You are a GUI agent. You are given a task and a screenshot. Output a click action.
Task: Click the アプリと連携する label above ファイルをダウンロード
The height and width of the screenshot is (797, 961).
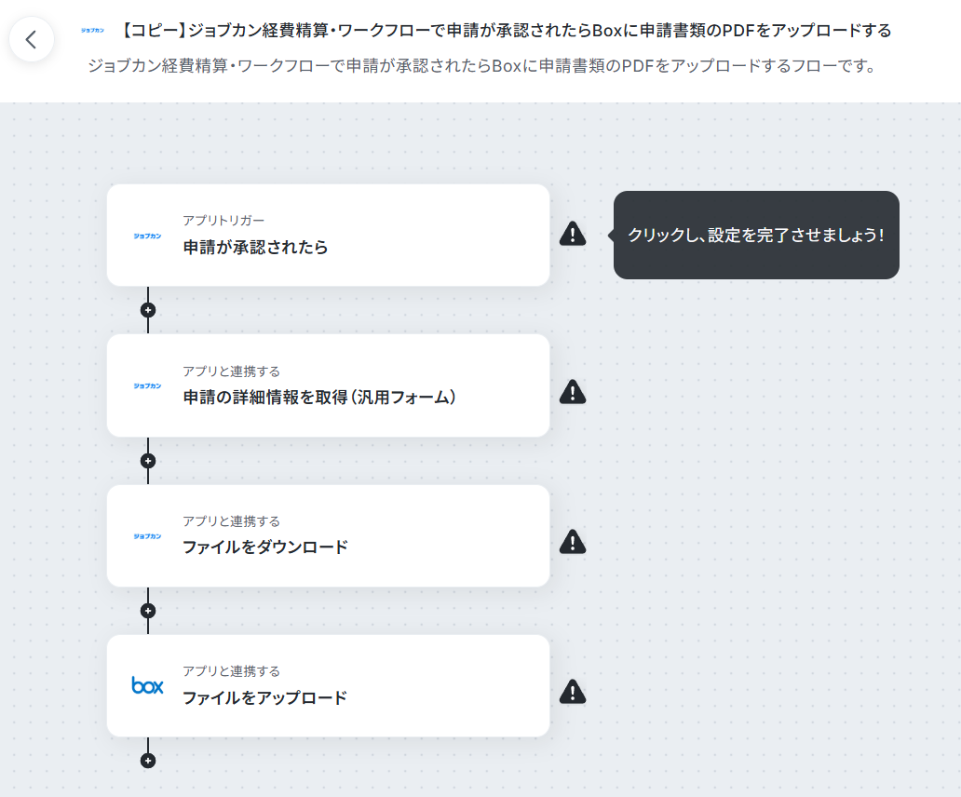coord(232,521)
